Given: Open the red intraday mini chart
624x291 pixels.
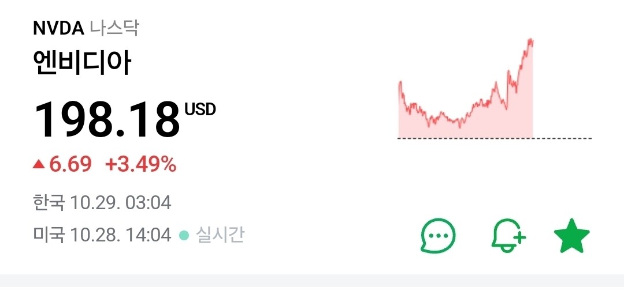Looking at the screenshot, I should 465,109.
